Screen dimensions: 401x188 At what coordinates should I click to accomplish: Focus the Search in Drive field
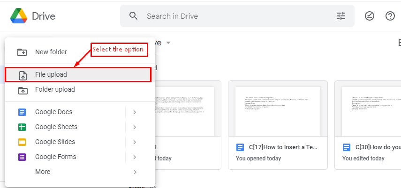click(237, 16)
